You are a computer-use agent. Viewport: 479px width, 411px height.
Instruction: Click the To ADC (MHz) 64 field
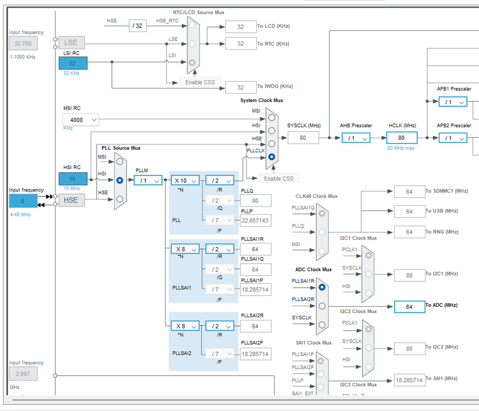click(409, 307)
